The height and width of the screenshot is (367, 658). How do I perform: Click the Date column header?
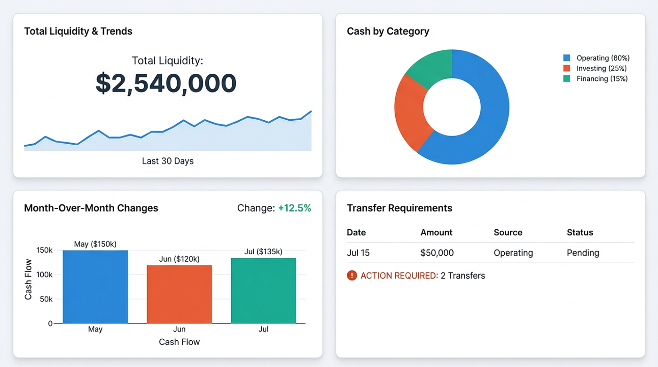pyautogui.click(x=356, y=233)
